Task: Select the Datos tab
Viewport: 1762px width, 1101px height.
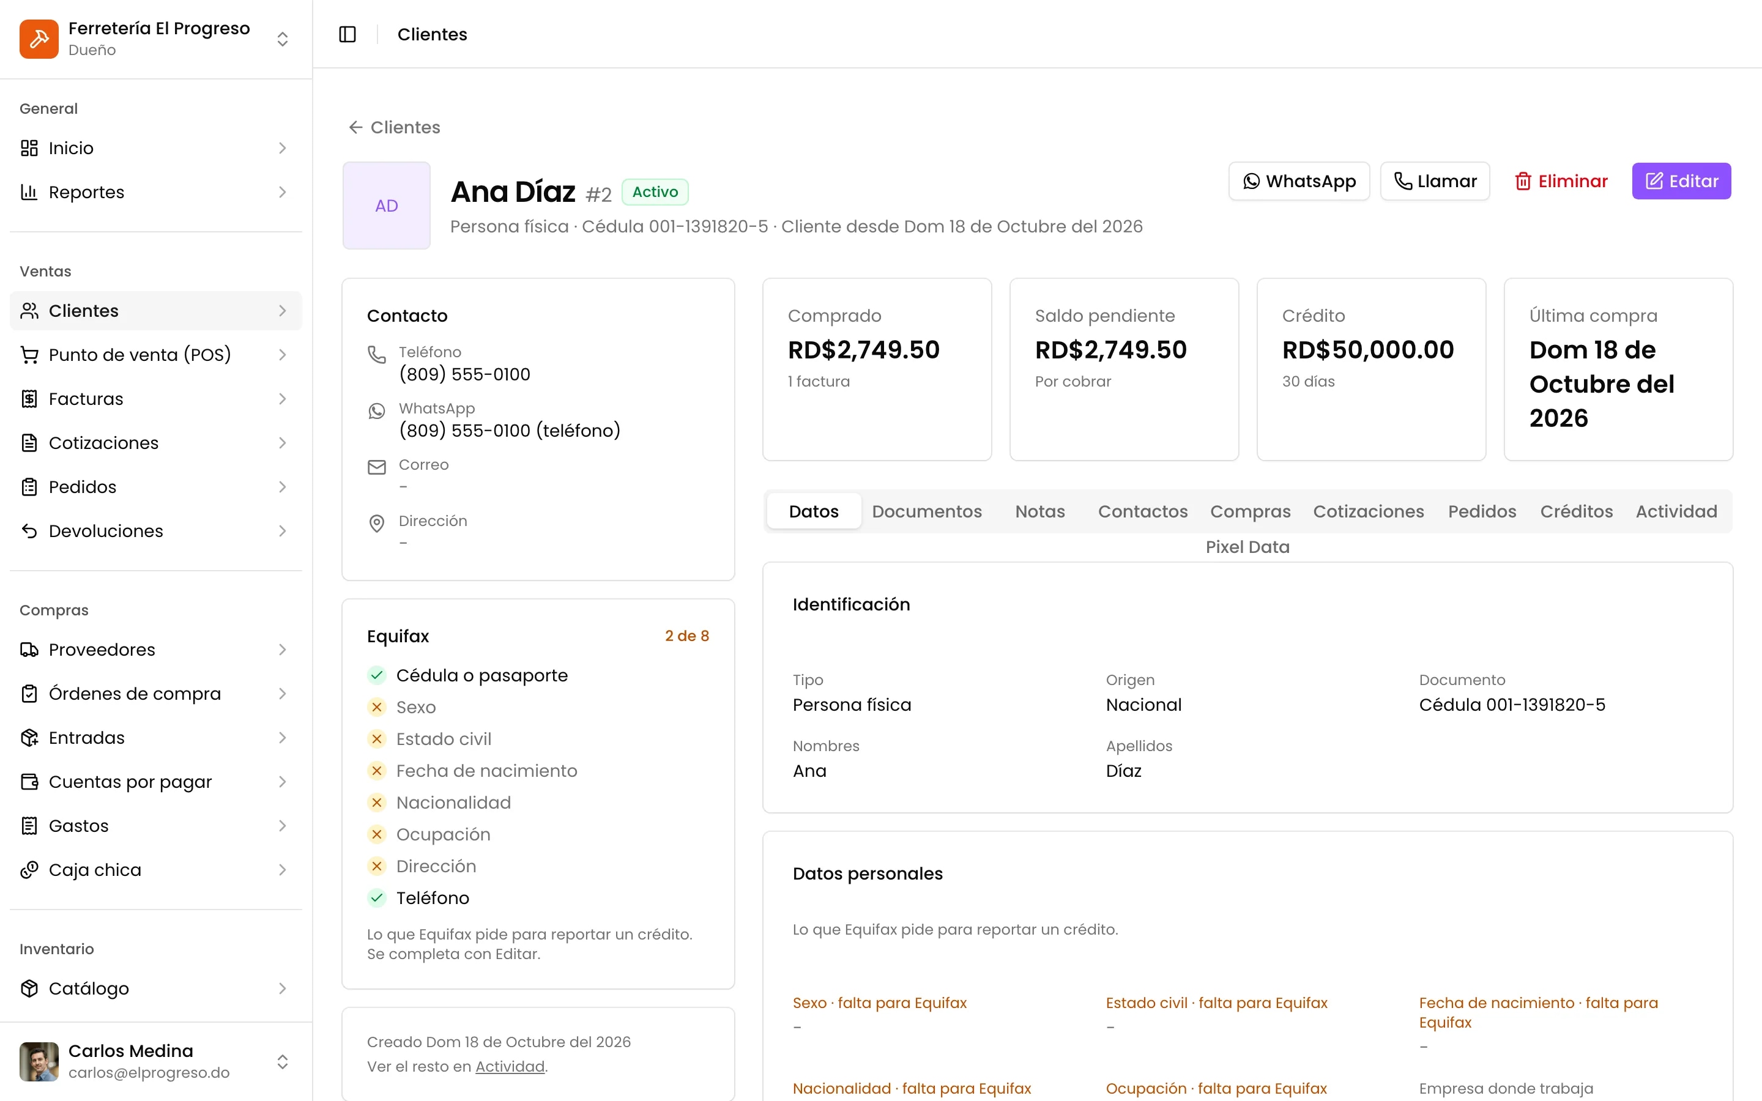Action: coord(813,511)
